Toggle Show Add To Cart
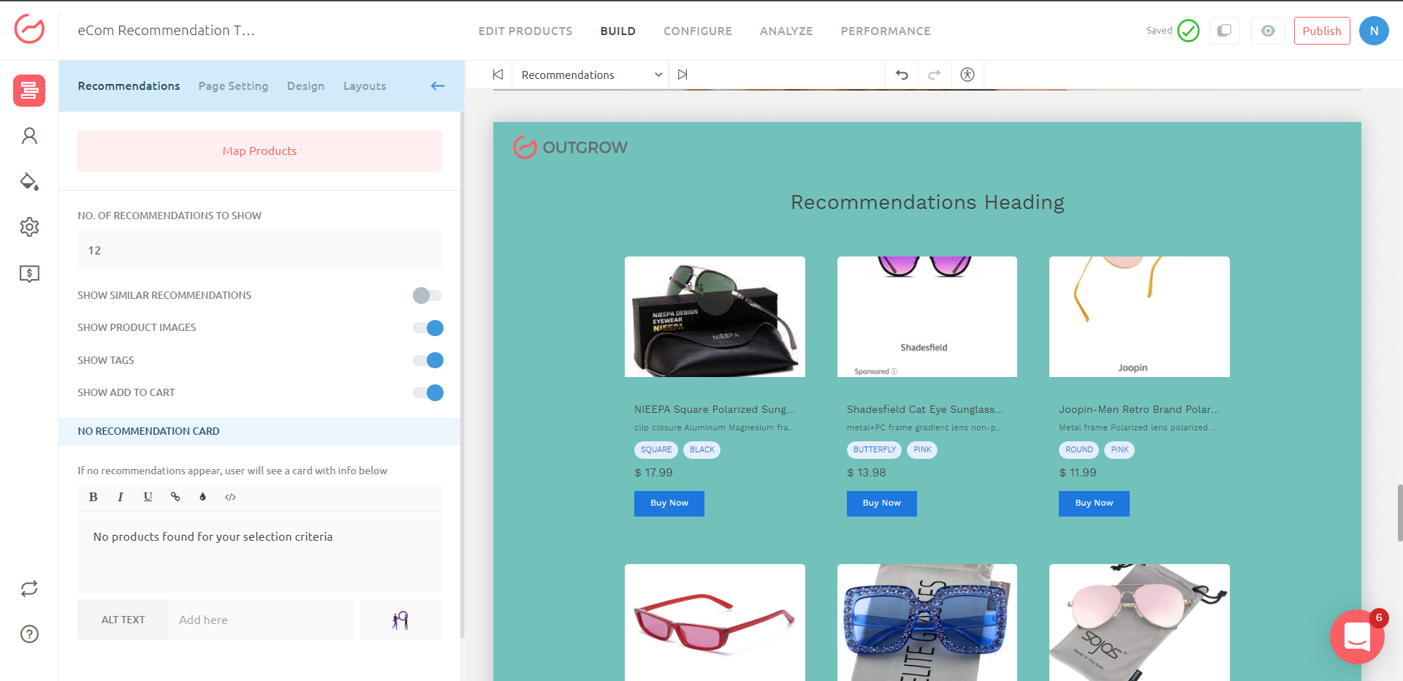This screenshot has width=1403, height=681. coord(427,393)
